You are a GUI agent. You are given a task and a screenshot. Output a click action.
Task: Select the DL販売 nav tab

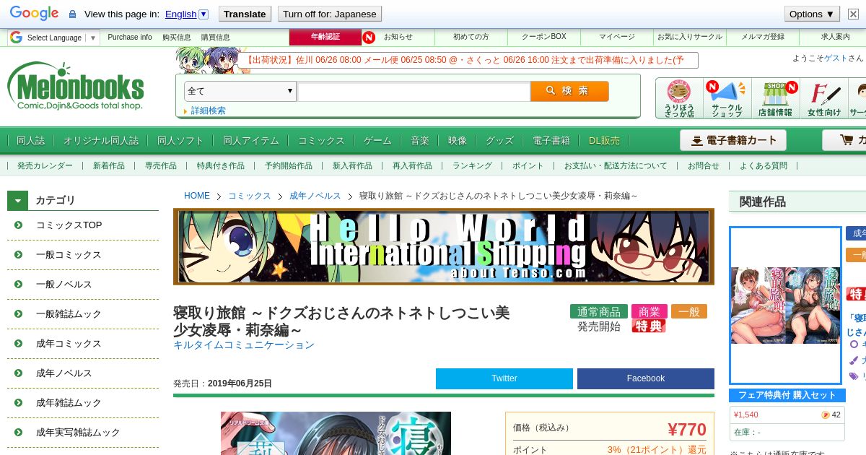tap(604, 140)
